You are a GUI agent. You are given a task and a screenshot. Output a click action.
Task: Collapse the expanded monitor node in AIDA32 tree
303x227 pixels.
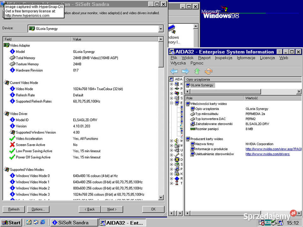click(171, 103)
